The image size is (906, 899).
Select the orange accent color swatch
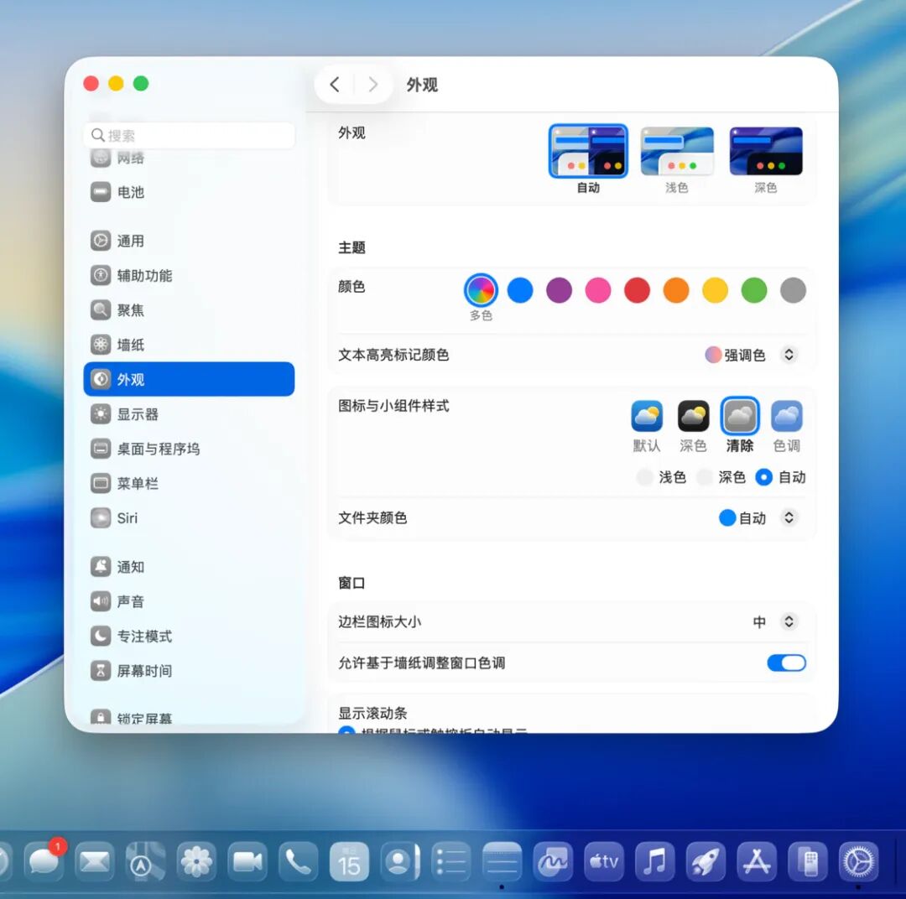point(676,290)
